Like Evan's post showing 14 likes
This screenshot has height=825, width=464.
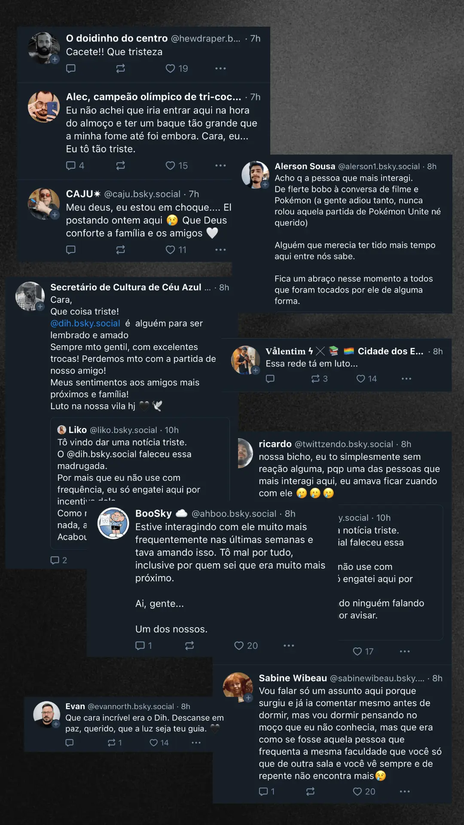tap(159, 742)
